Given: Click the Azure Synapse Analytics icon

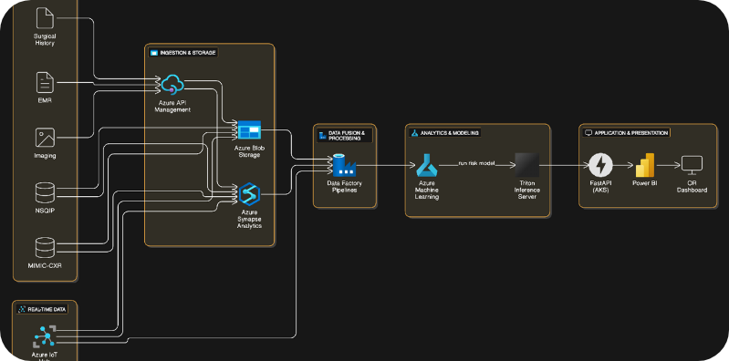Looking at the screenshot, I should coord(249,194).
